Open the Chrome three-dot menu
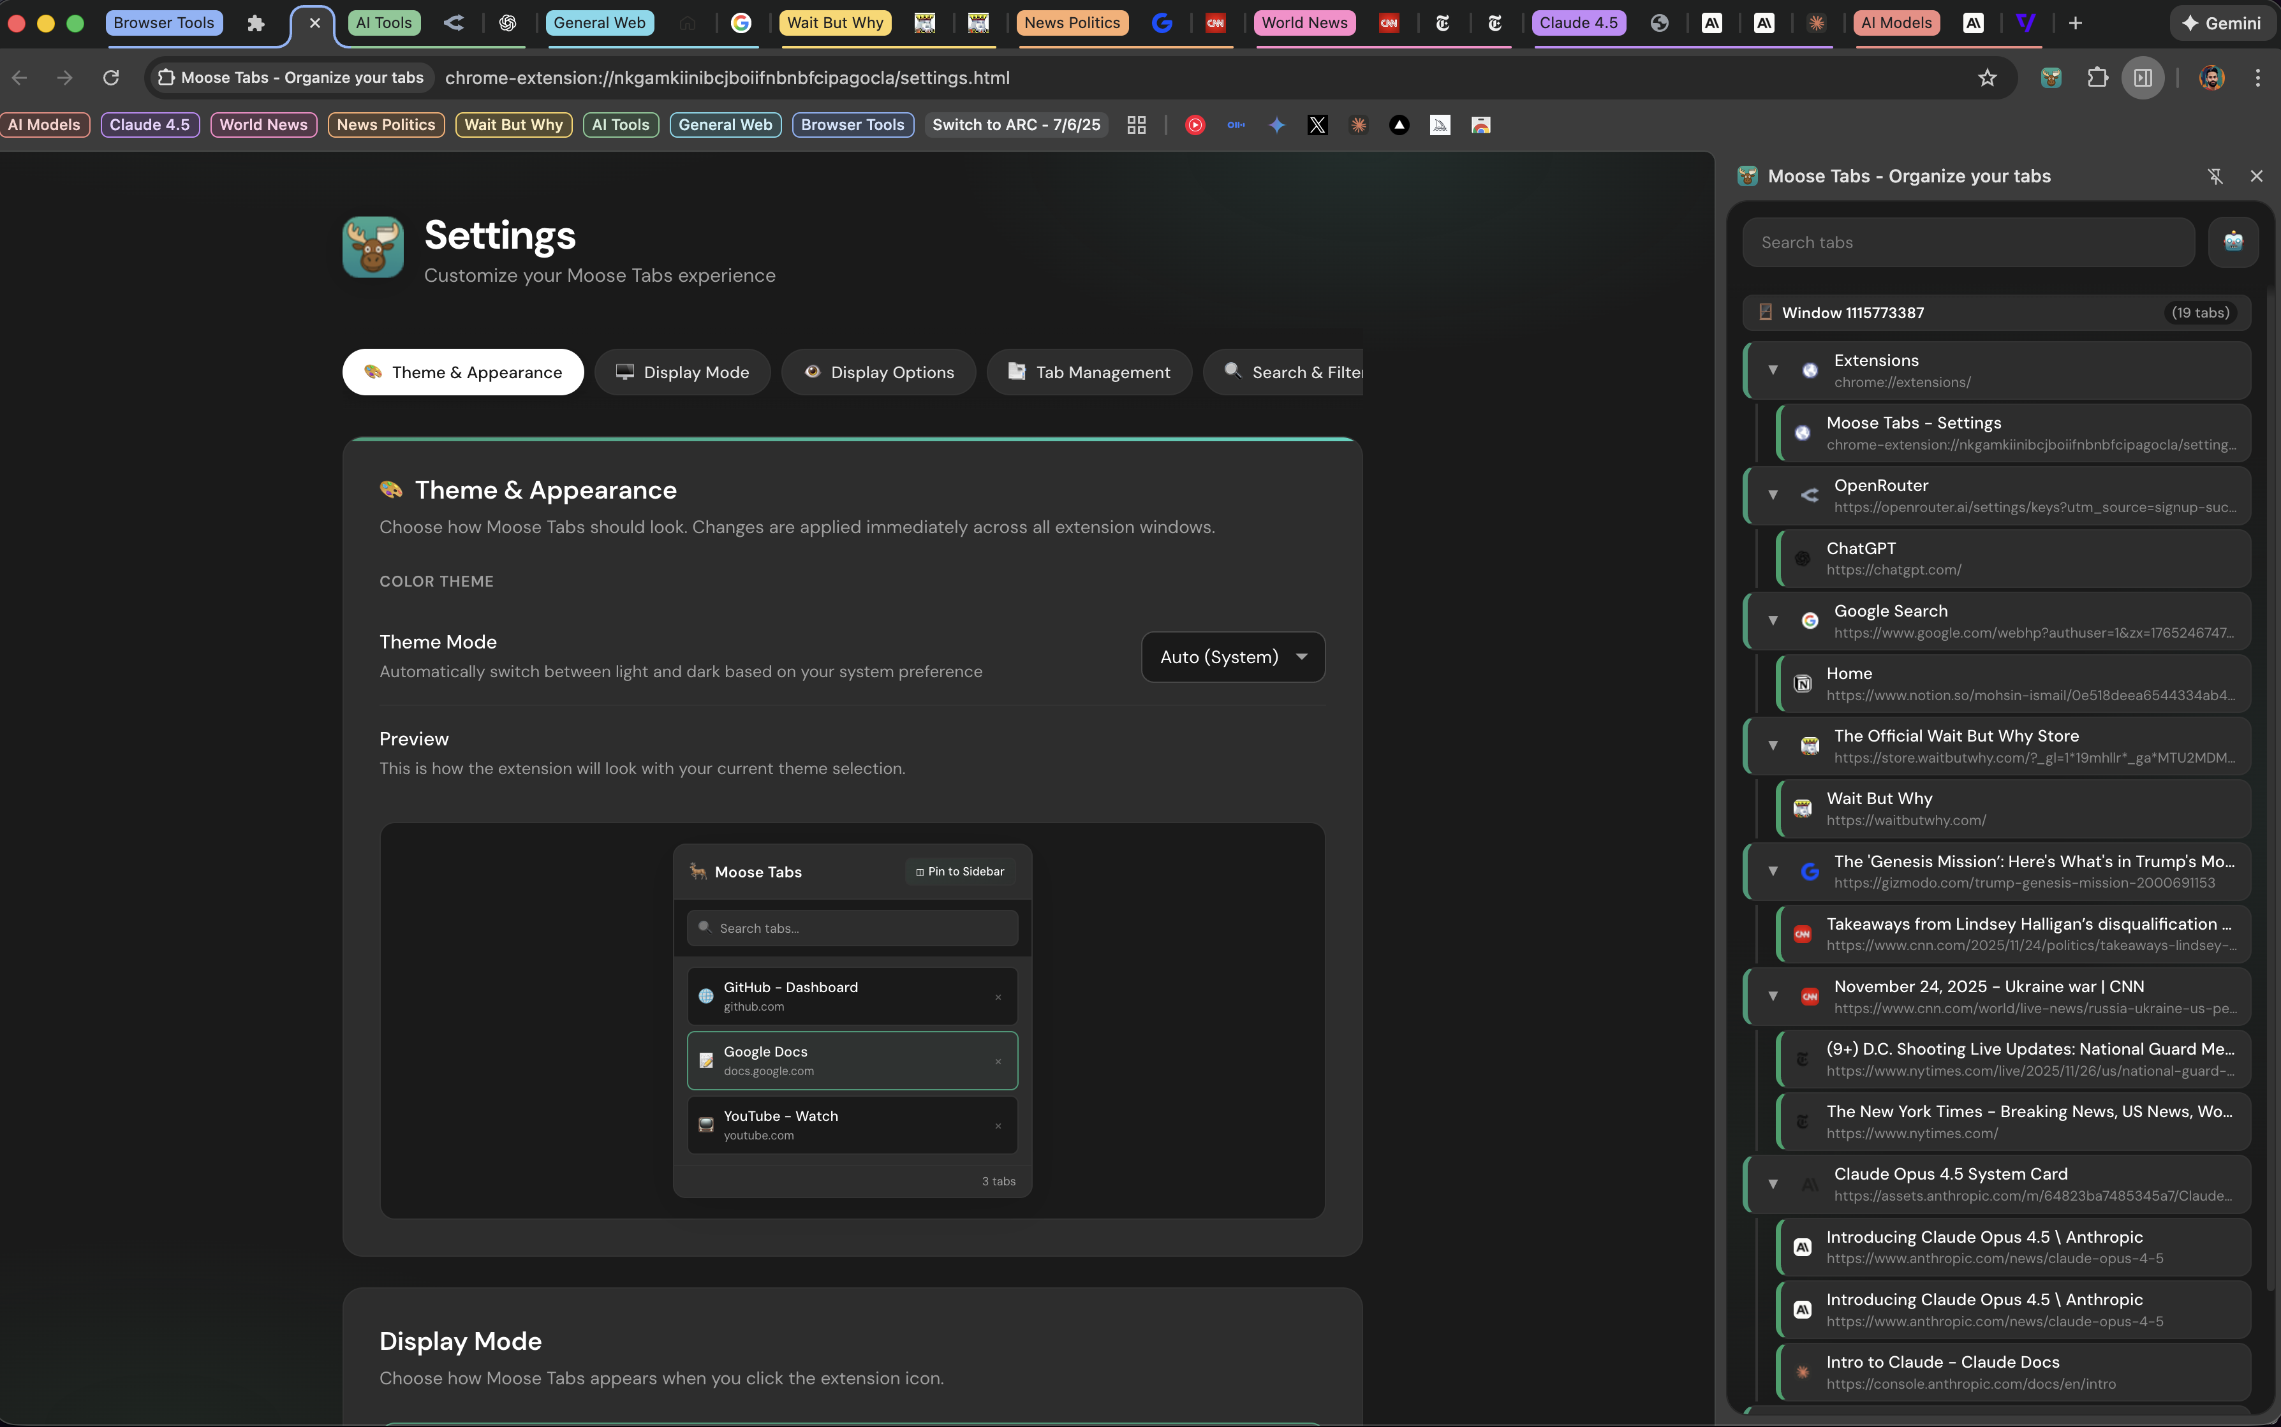Screen dimensions: 2281x1427 [2257, 77]
